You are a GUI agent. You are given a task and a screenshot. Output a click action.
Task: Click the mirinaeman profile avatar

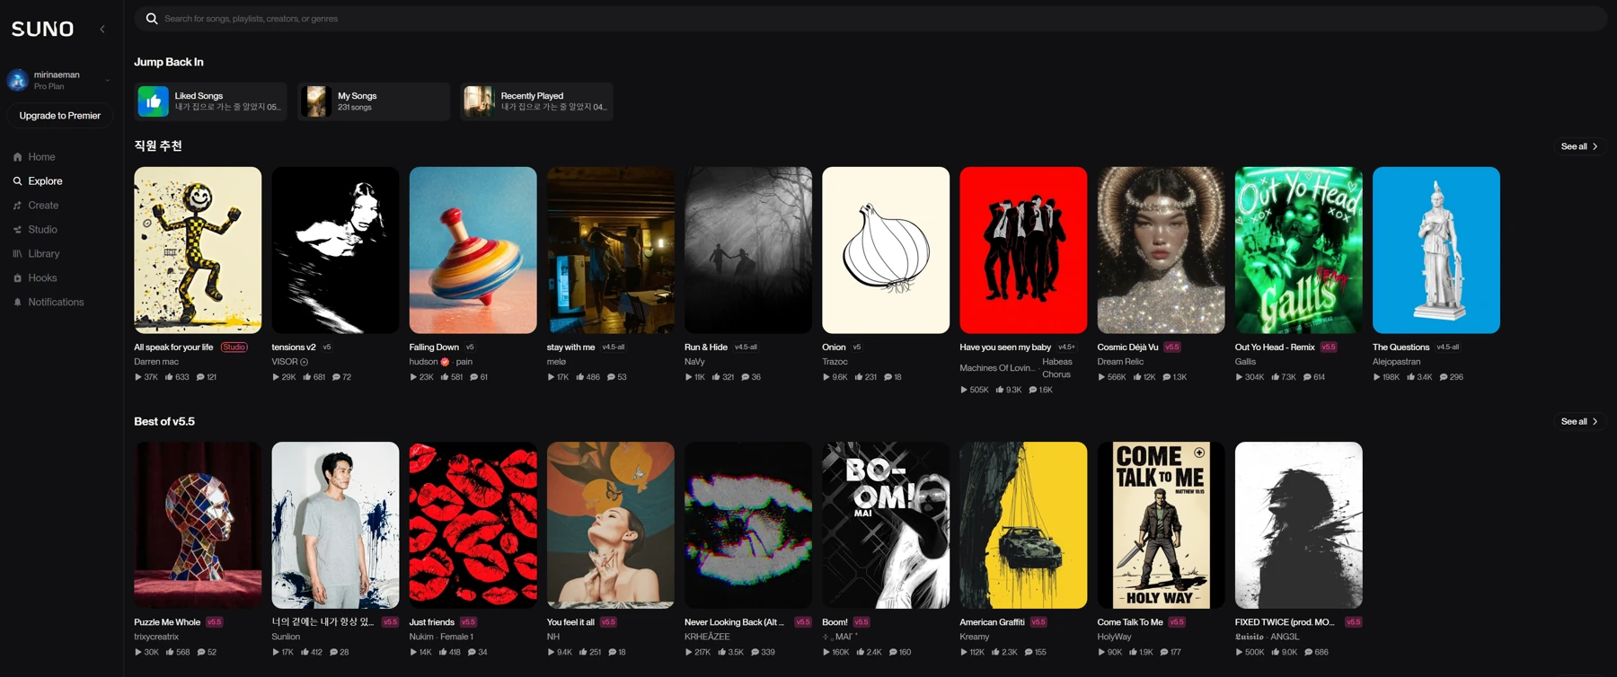pos(18,80)
